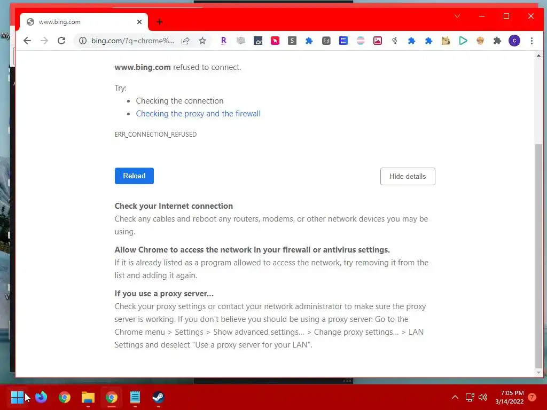Close the www.bing.com tab
The width and height of the screenshot is (547, 410).
click(139, 22)
